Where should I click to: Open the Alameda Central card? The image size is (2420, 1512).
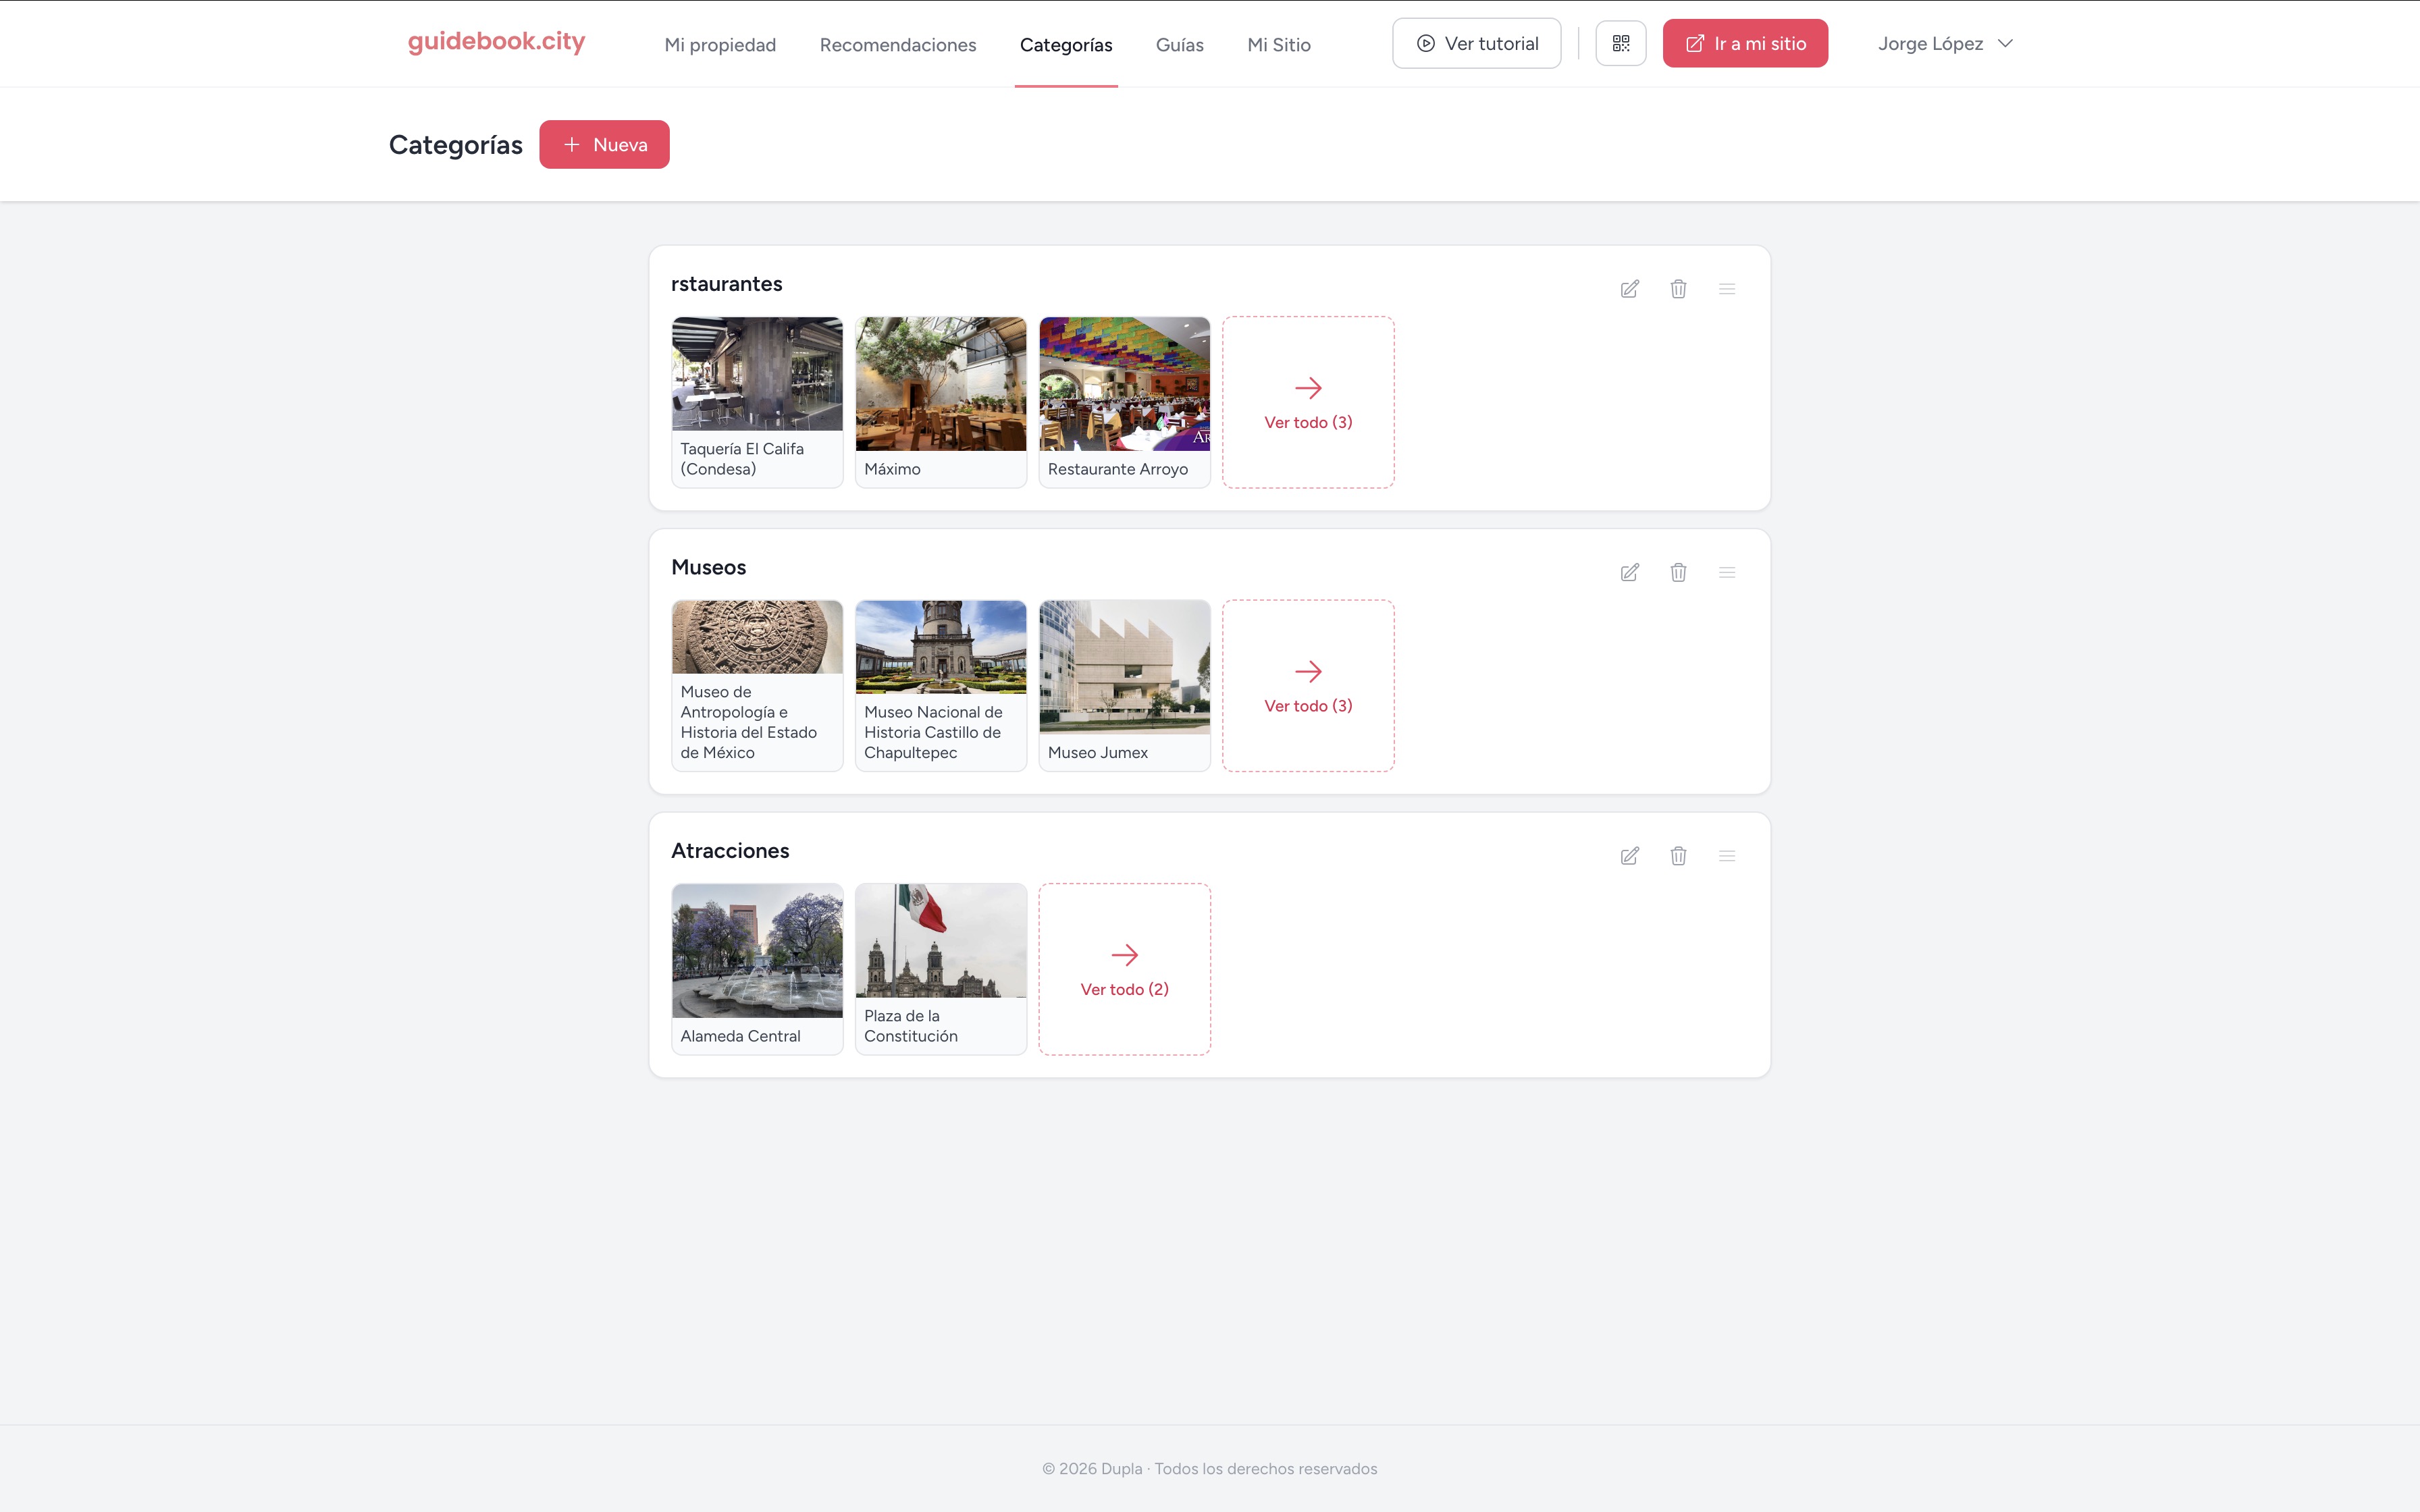(x=757, y=969)
